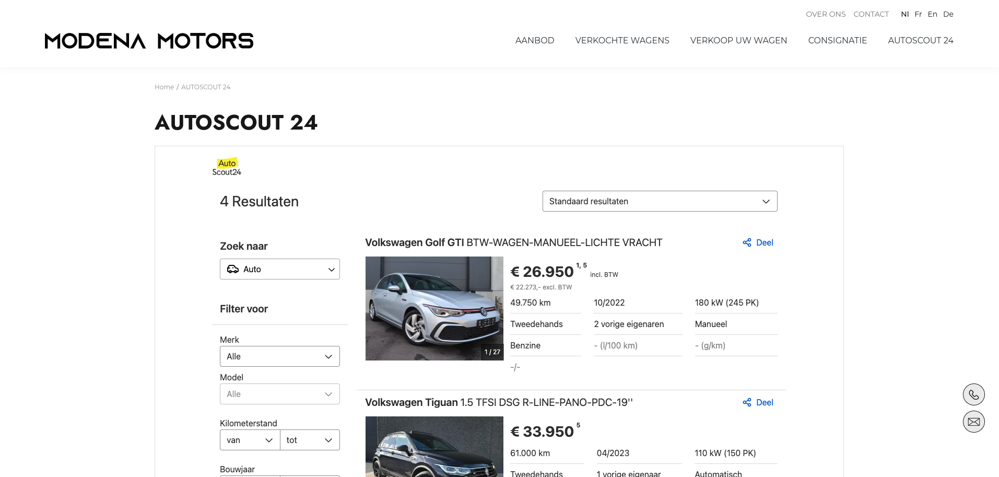Image resolution: width=999 pixels, height=477 pixels.
Task: Switch language to En
Action: (933, 14)
